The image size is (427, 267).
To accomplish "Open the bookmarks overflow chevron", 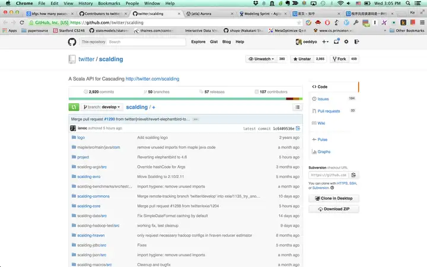I will (385, 31).
